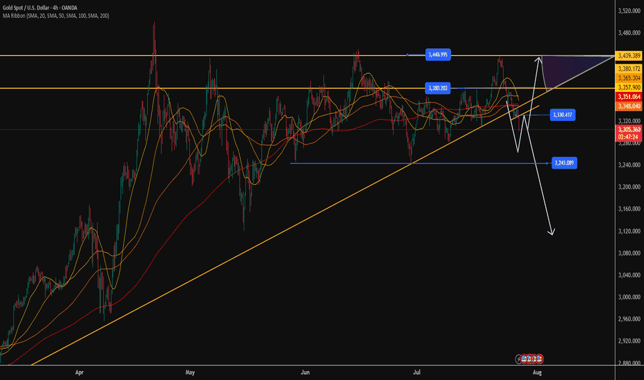Click the 3,520.000 price scale label
Viewport: 644px width, 380px height.
(x=629, y=11)
